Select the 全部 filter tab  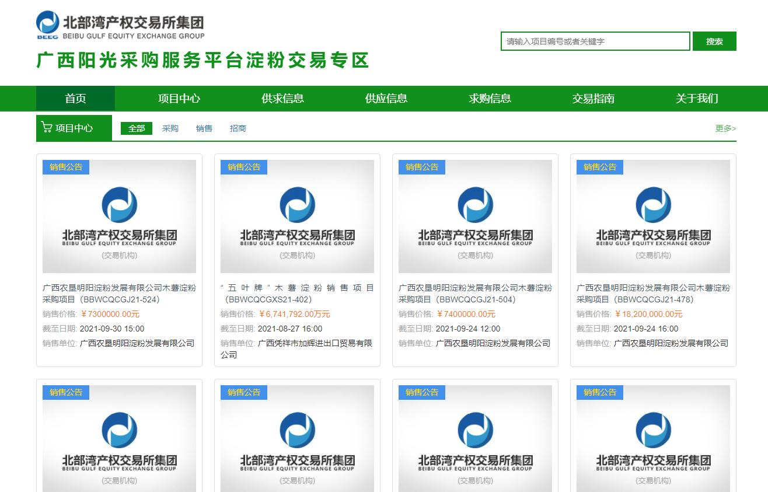(x=137, y=128)
